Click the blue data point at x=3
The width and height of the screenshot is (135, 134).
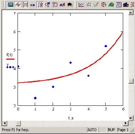[71, 63]
